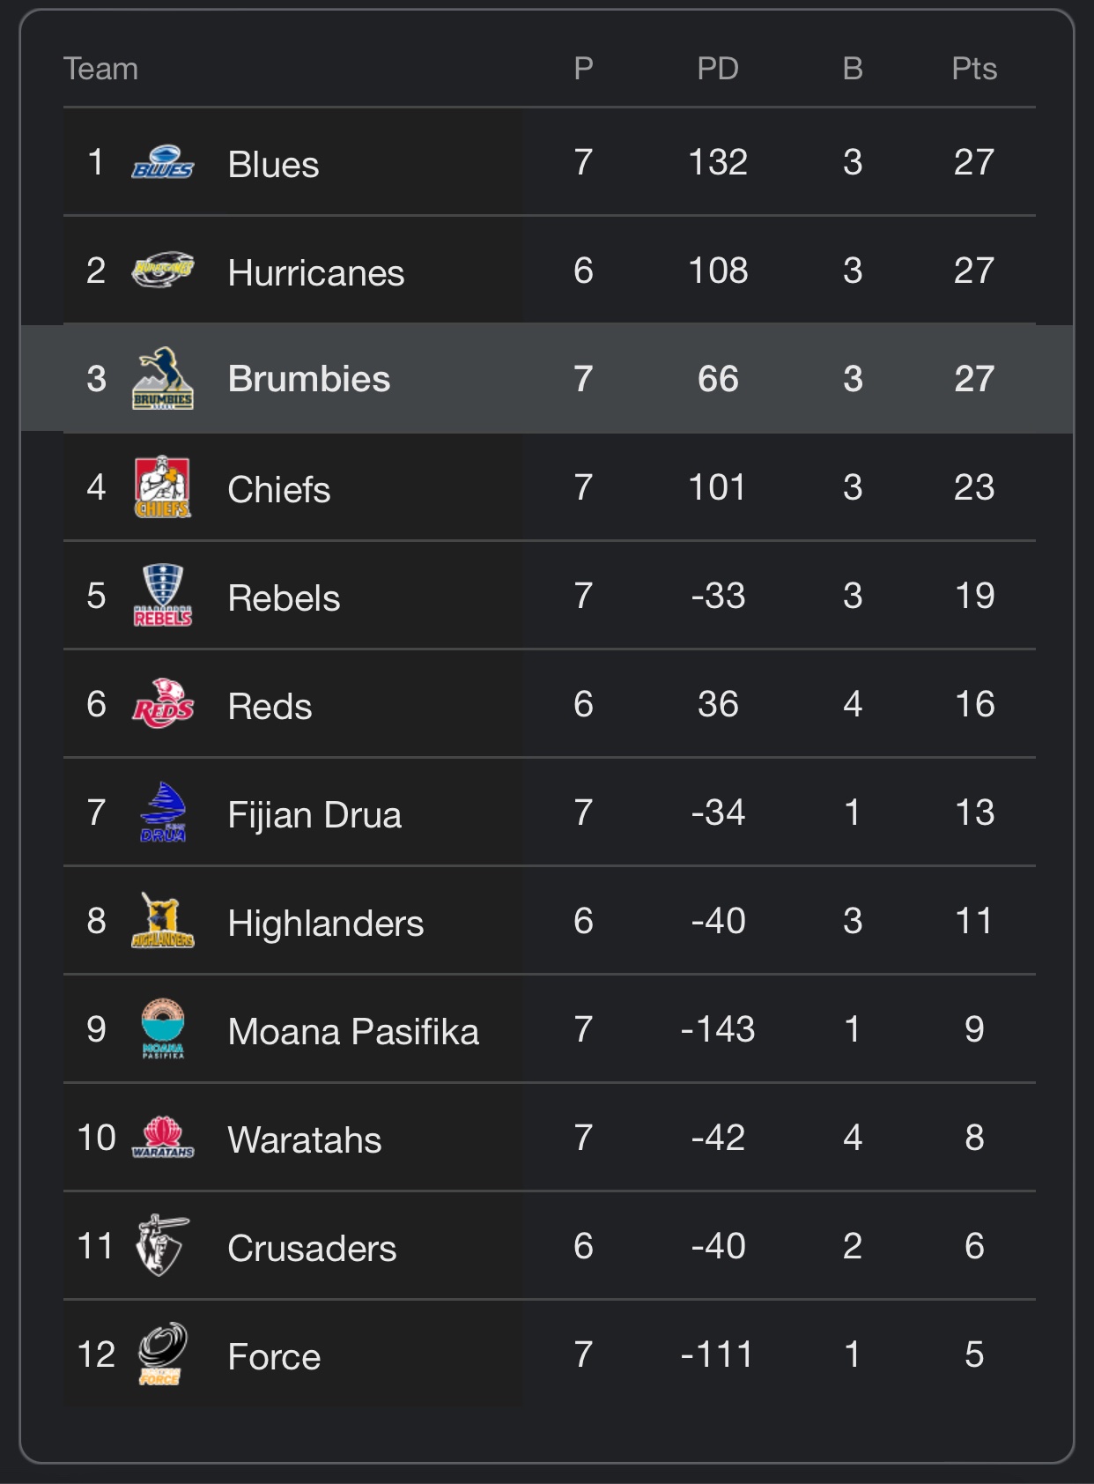
Task: Click the Highlanders team logo
Action: tap(163, 921)
